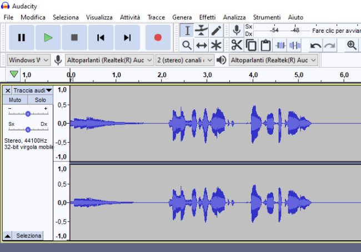Viewport: 361px width, 252px height.
Task: Choose the Time Shift tool
Action: [202, 46]
